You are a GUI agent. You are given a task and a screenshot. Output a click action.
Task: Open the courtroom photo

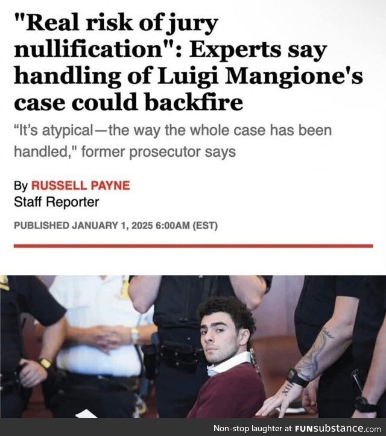click(193, 346)
